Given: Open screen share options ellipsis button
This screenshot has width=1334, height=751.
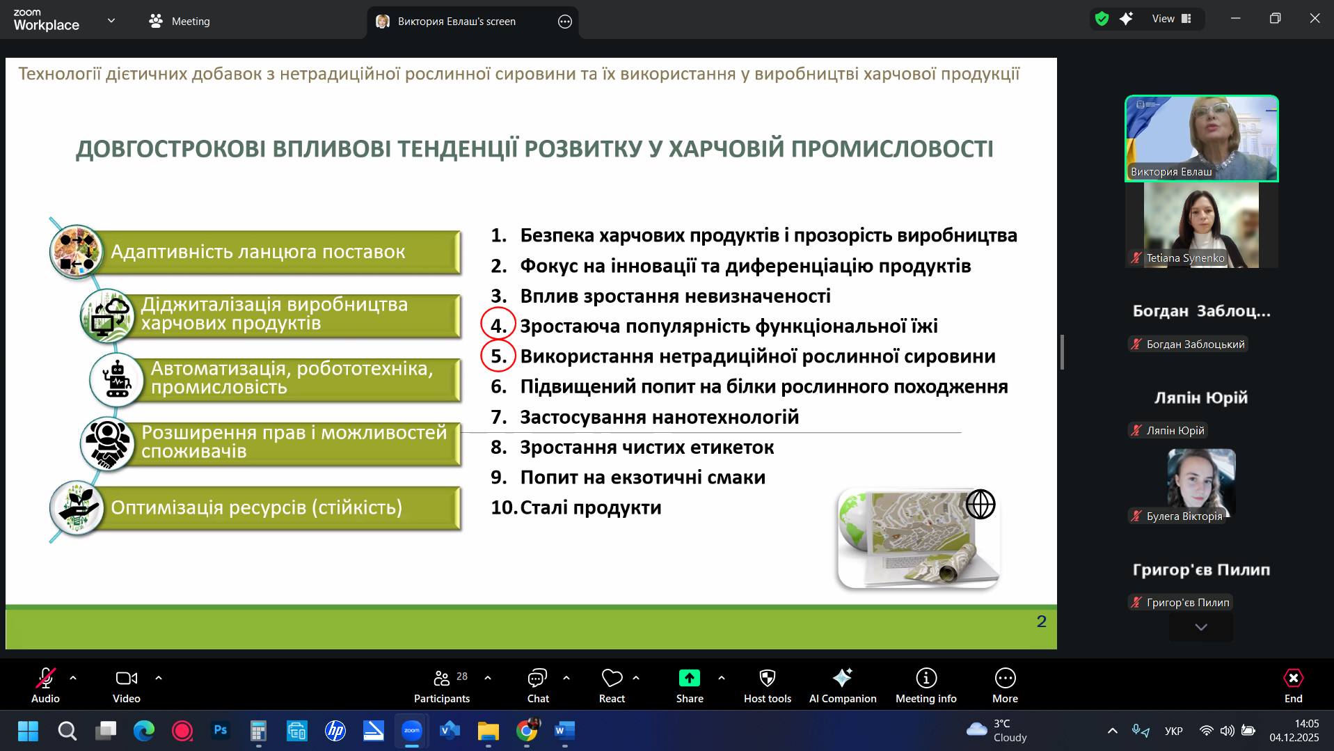Looking at the screenshot, I should (x=565, y=22).
